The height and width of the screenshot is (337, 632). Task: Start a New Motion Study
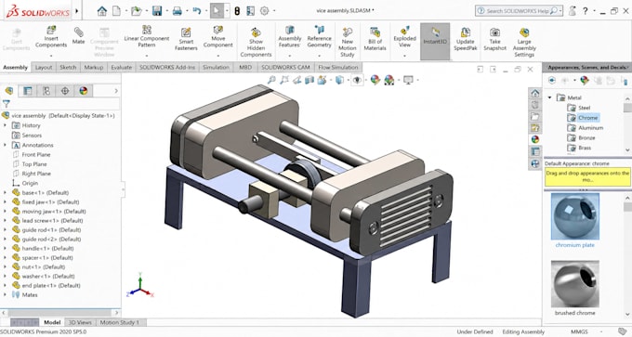point(347,42)
